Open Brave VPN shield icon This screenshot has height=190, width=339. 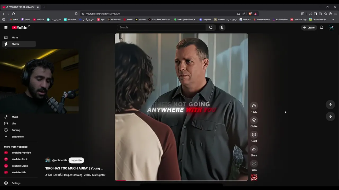tap(330, 14)
